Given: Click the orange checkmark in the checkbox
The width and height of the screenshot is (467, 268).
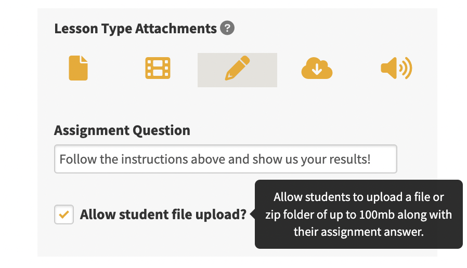Looking at the screenshot, I should tap(64, 215).
